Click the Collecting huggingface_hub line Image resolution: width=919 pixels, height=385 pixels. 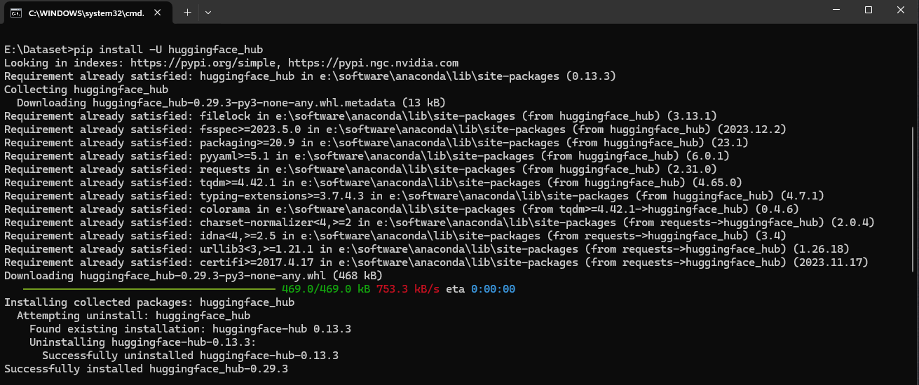86,90
